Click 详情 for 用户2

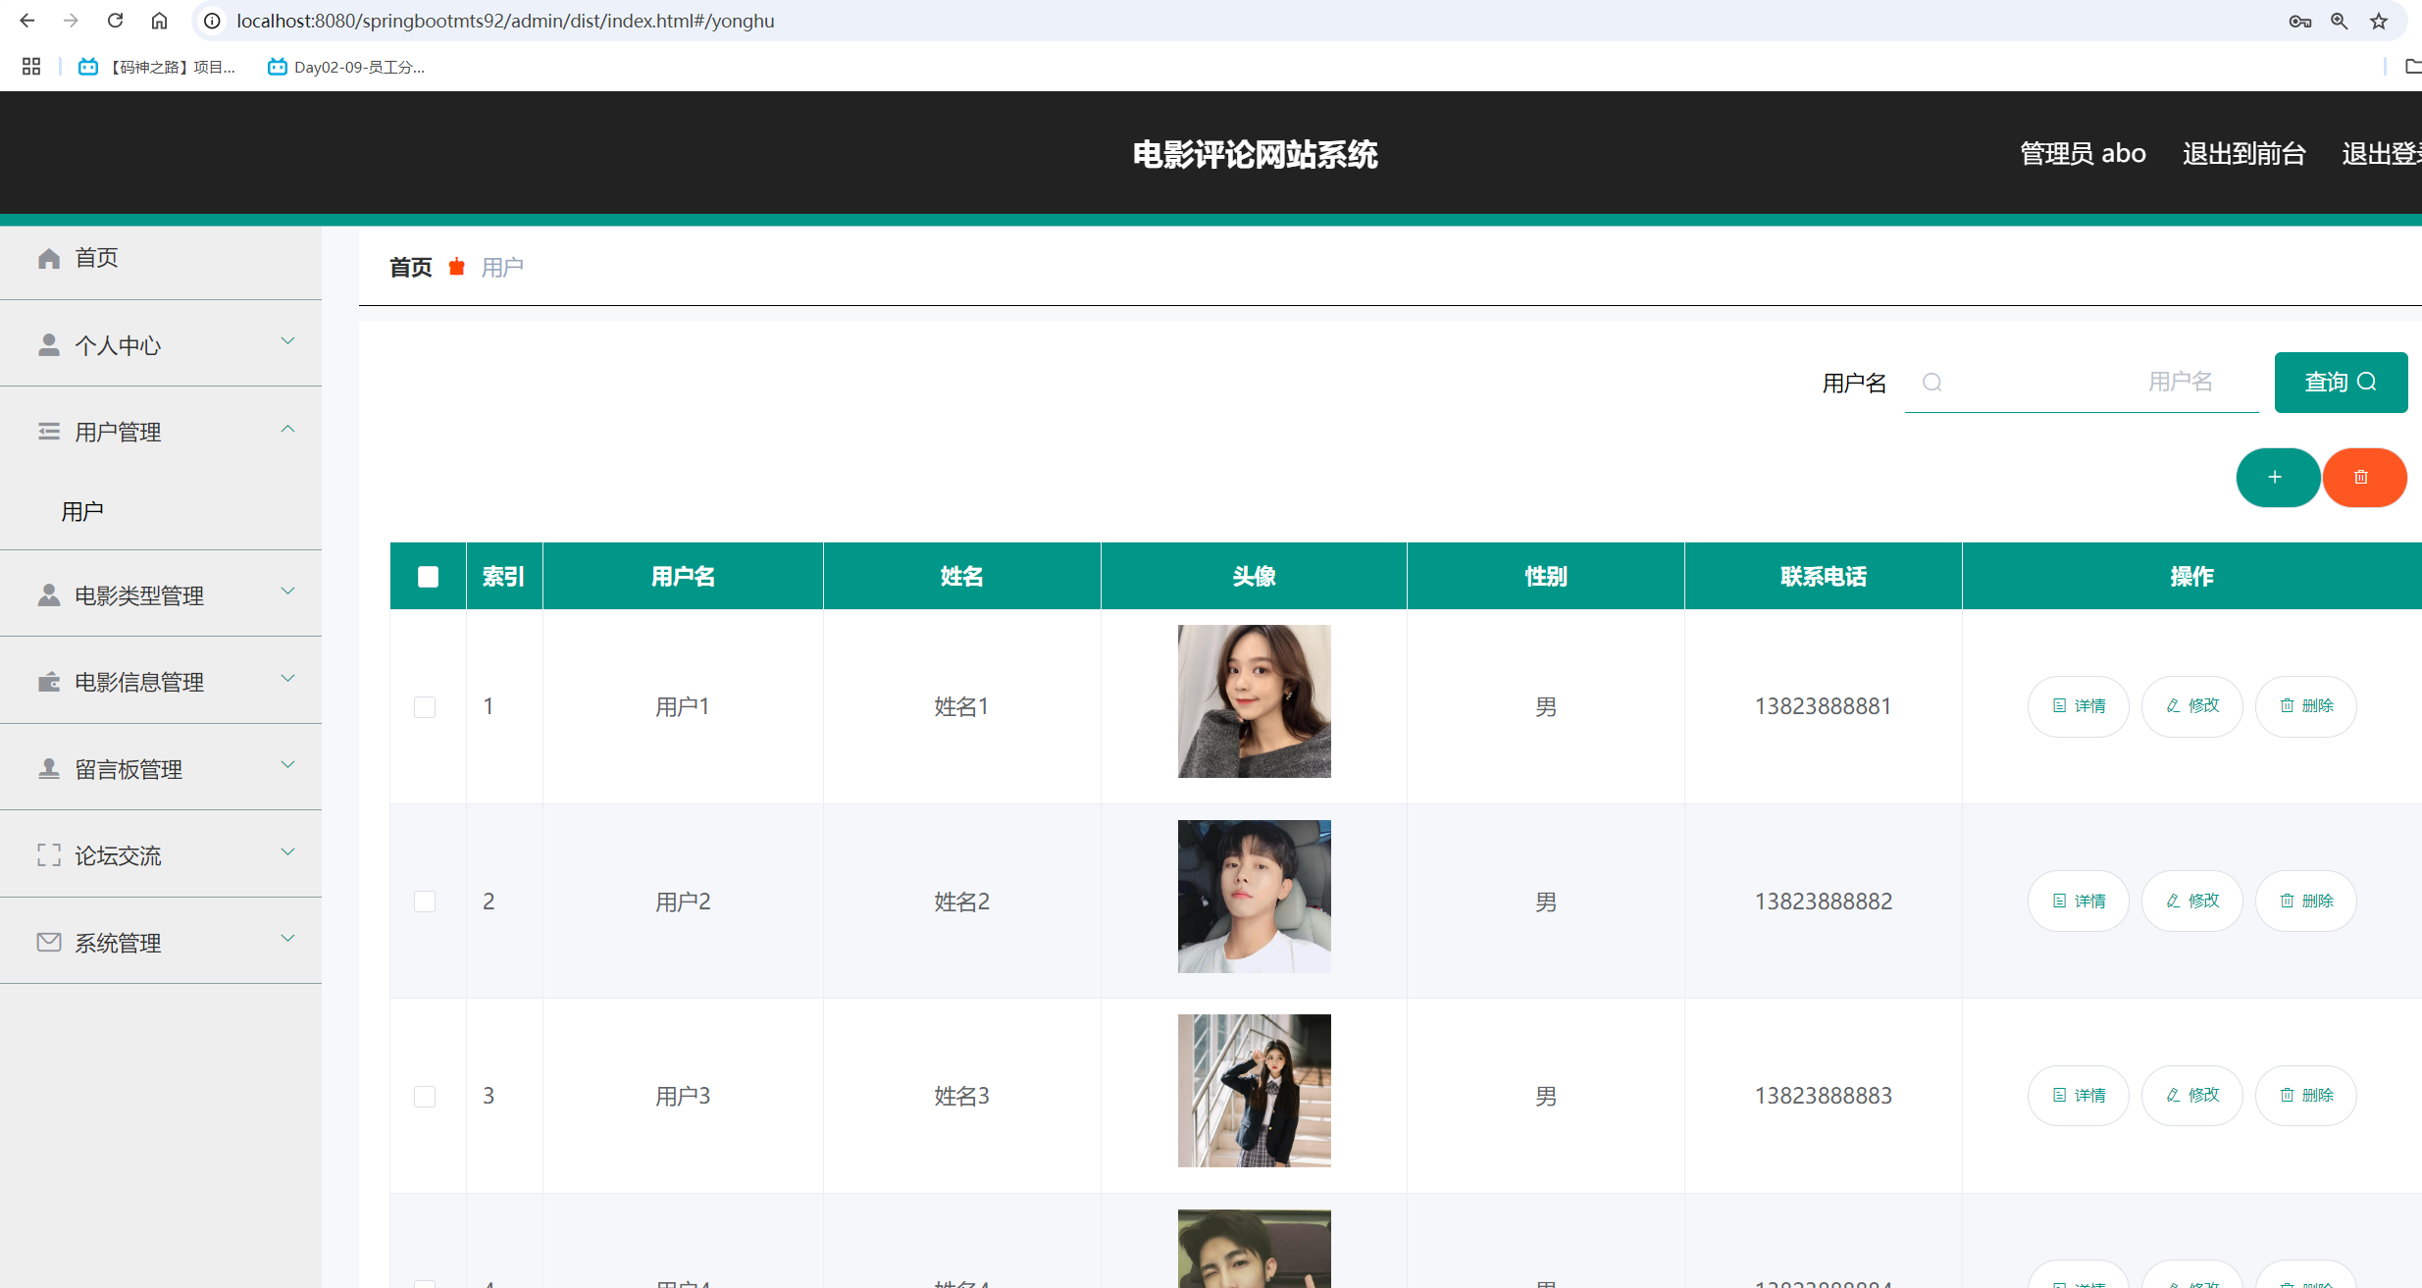click(2078, 900)
